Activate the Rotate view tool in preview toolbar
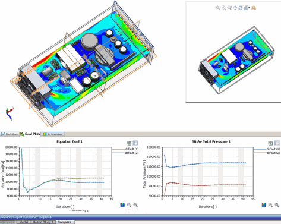The height and width of the screenshot is (224, 281). [241, 8]
